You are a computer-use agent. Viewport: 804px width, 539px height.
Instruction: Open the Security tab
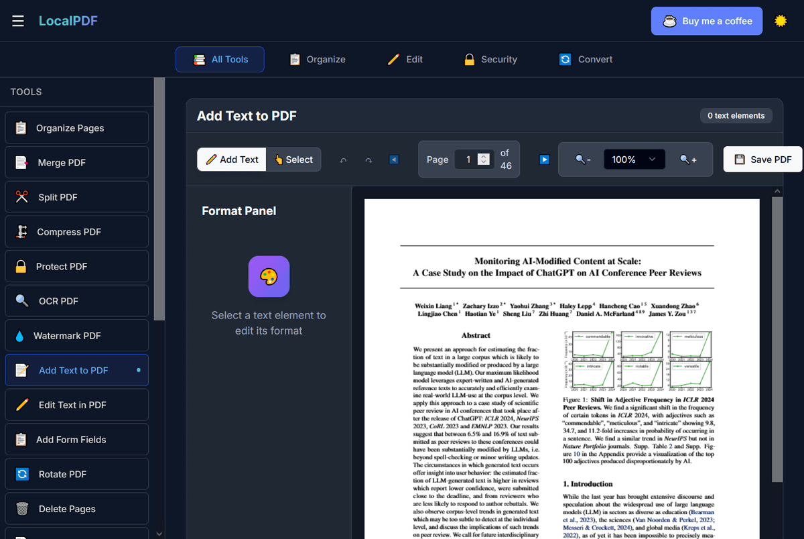490,59
